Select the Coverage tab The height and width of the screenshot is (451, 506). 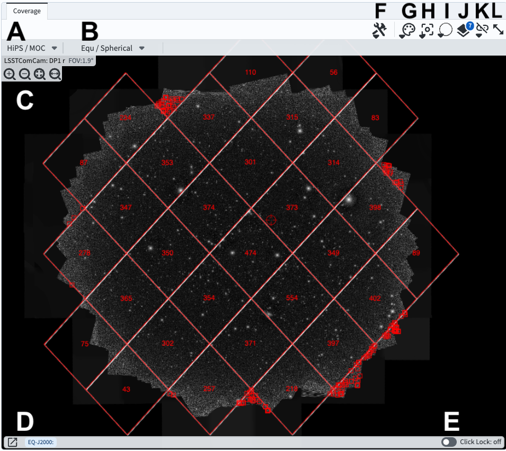(26, 11)
